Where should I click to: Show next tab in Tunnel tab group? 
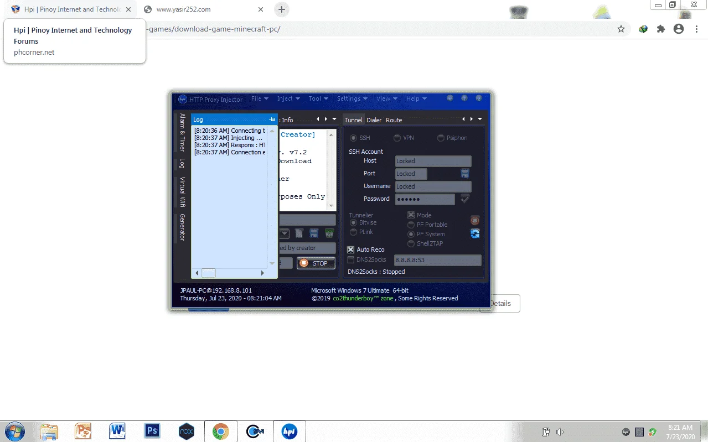tap(471, 119)
